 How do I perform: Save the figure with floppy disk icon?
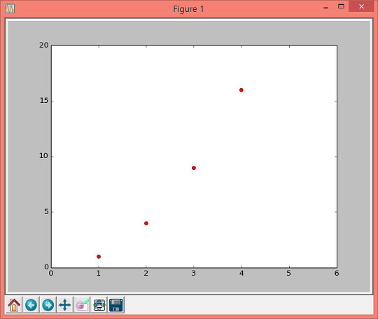[x=116, y=305]
